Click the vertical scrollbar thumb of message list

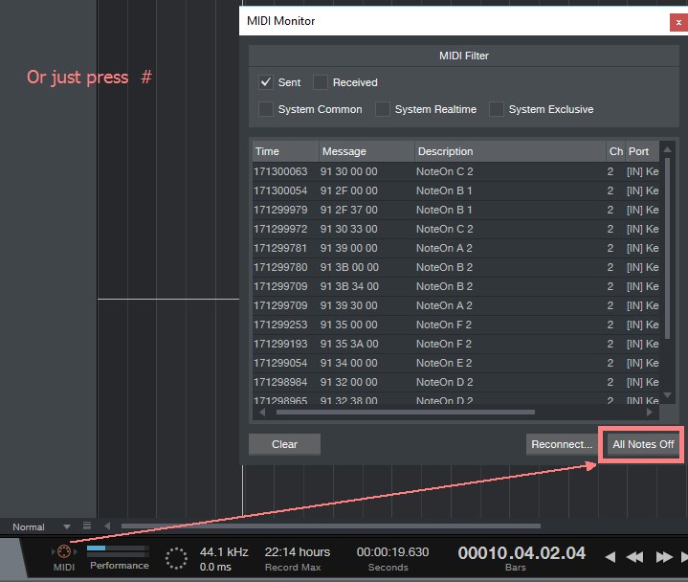pos(667,249)
